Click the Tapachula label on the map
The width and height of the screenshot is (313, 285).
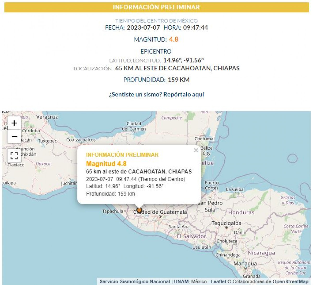(x=112, y=211)
